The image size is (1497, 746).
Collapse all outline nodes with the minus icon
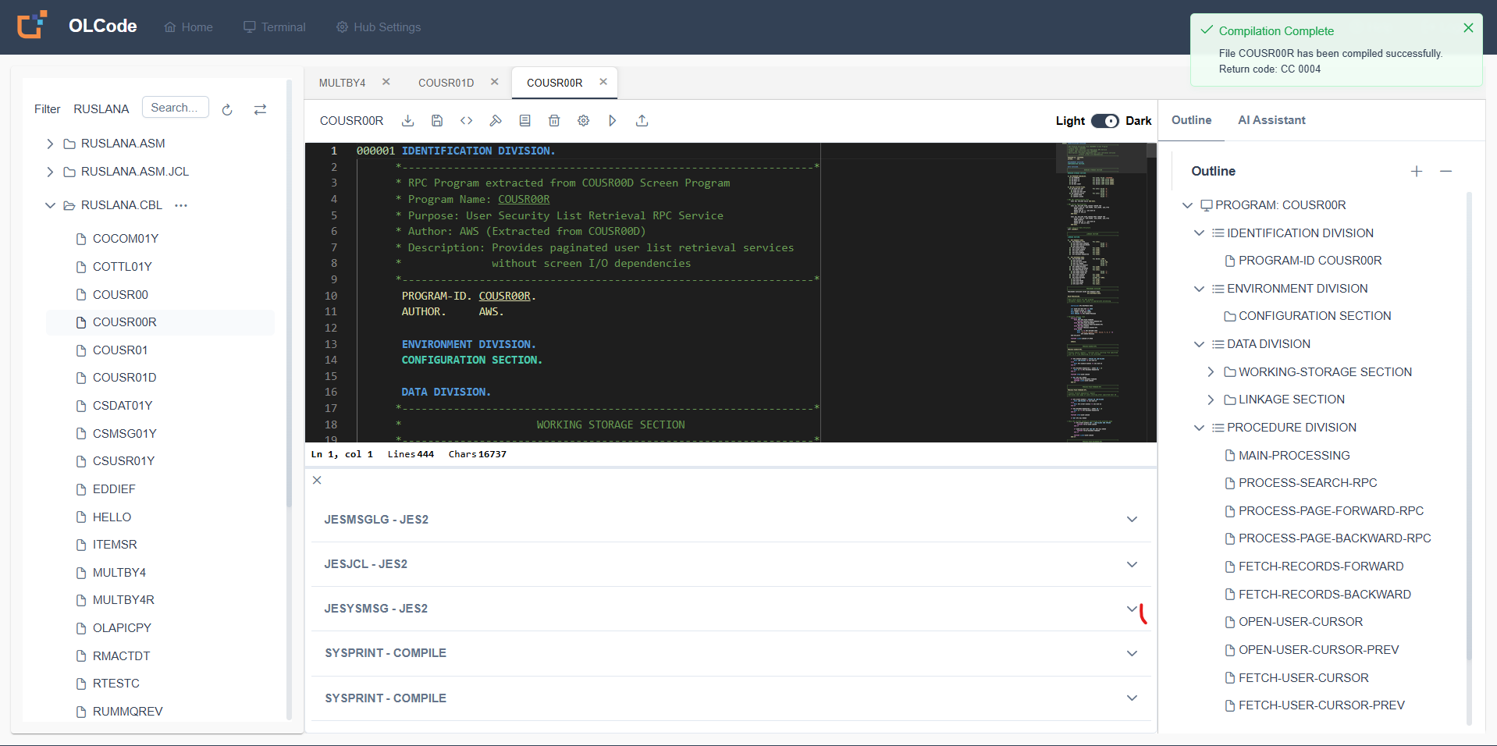pos(1446,171)
